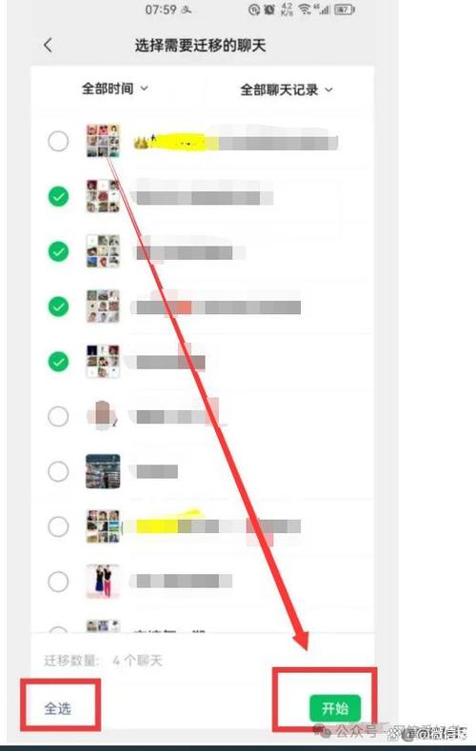Tap the battery icon in status bar
Screen dimensions: 476x751
click(x=345, y=10)
